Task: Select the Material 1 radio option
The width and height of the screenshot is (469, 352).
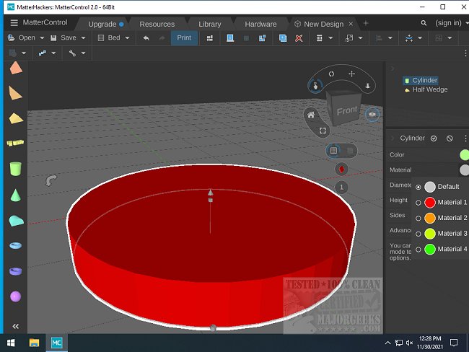Action: pos(418,203)
